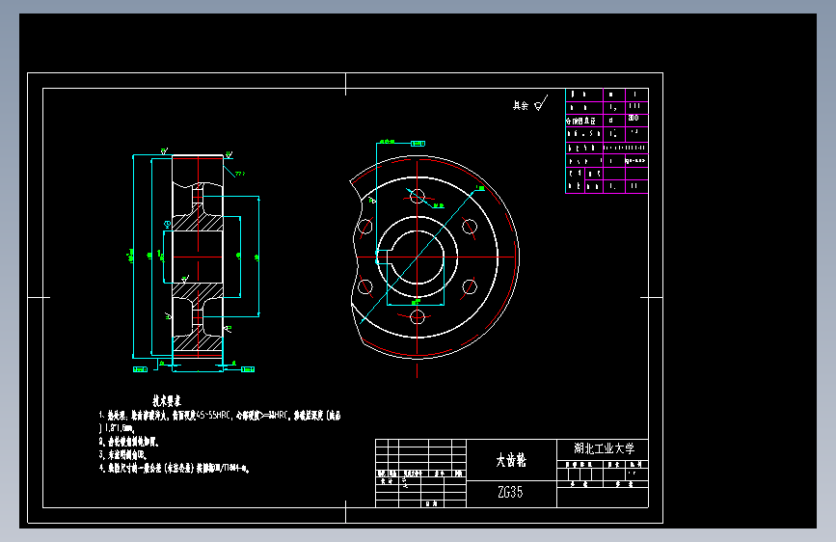
Task: Click the 技术要求 heading
Action: pos(167,400)
